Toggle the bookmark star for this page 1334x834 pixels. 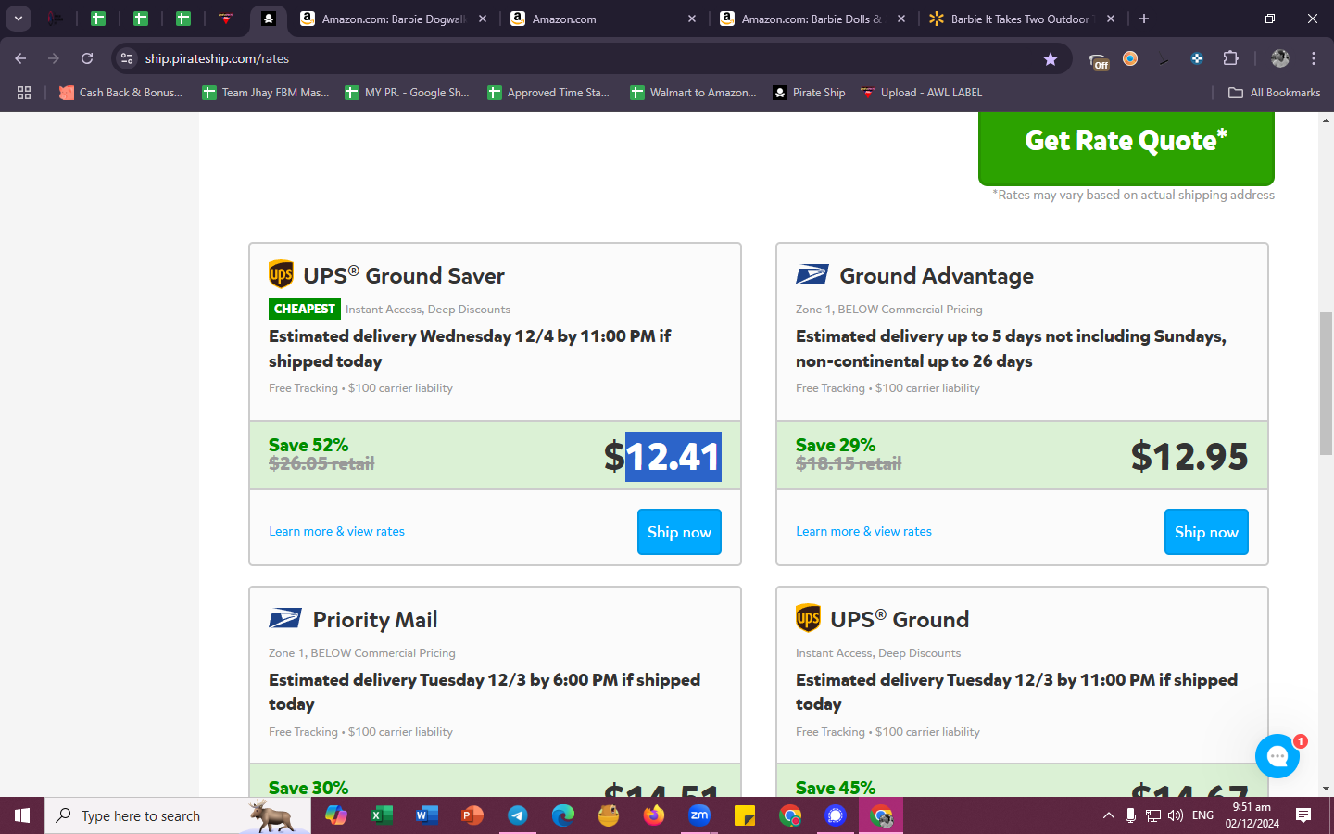1051,58
